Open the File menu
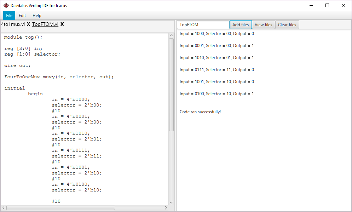Viewport: 352px width, 212px height. coord(9,16)
